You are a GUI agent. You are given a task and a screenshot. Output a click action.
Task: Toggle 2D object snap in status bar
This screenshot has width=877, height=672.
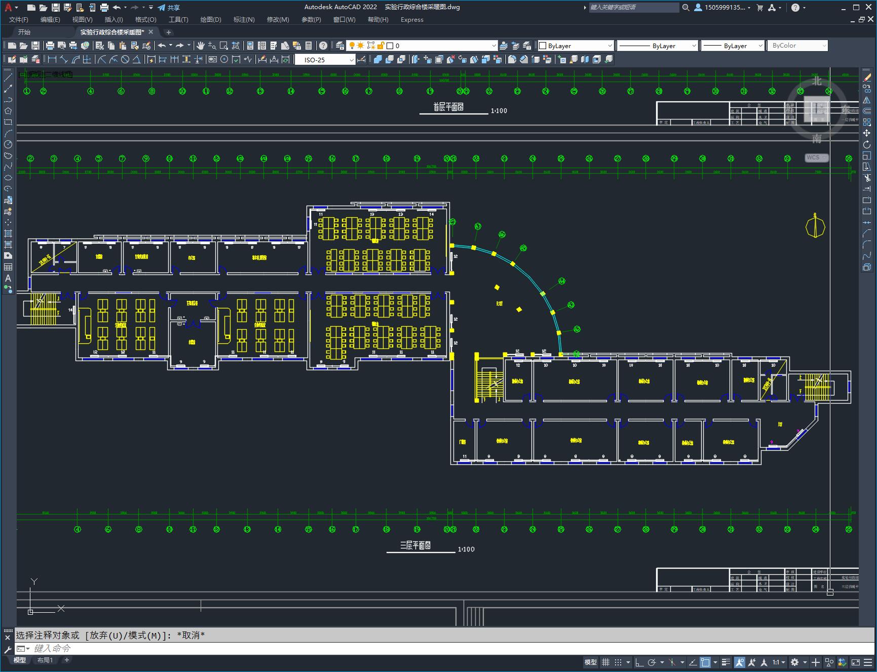(x=705, y=662)
